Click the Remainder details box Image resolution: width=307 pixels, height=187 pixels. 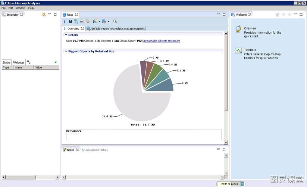144,134
